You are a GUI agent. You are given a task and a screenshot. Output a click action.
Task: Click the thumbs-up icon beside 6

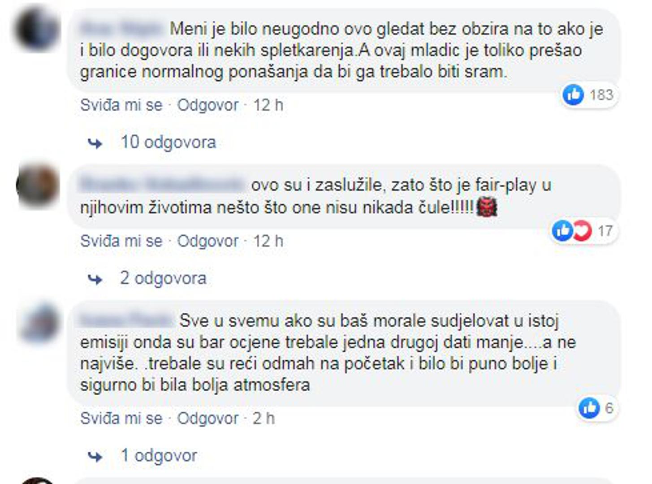(x=589, y=408)
